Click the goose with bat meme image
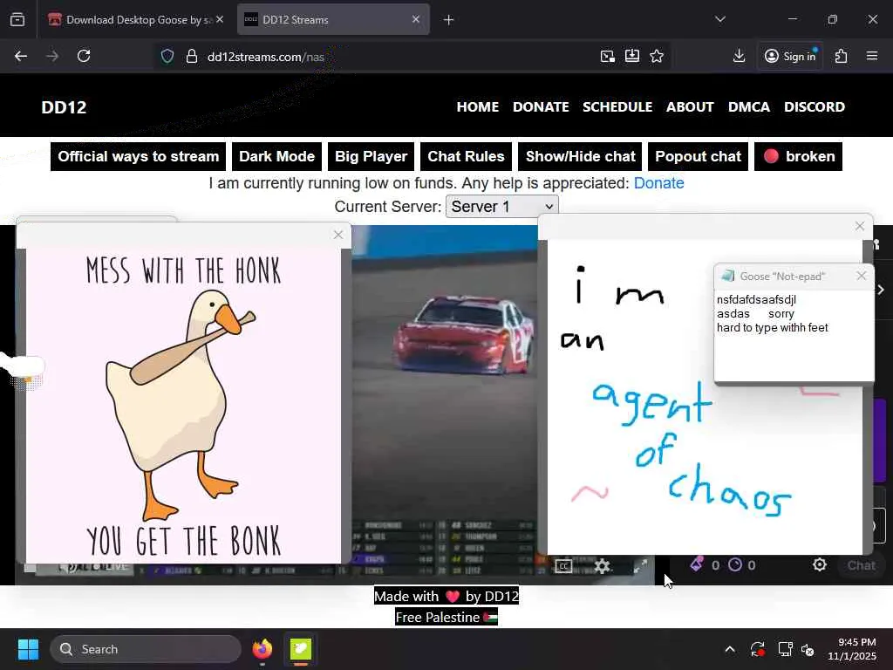The image size is (893, 670). (183, 406)
